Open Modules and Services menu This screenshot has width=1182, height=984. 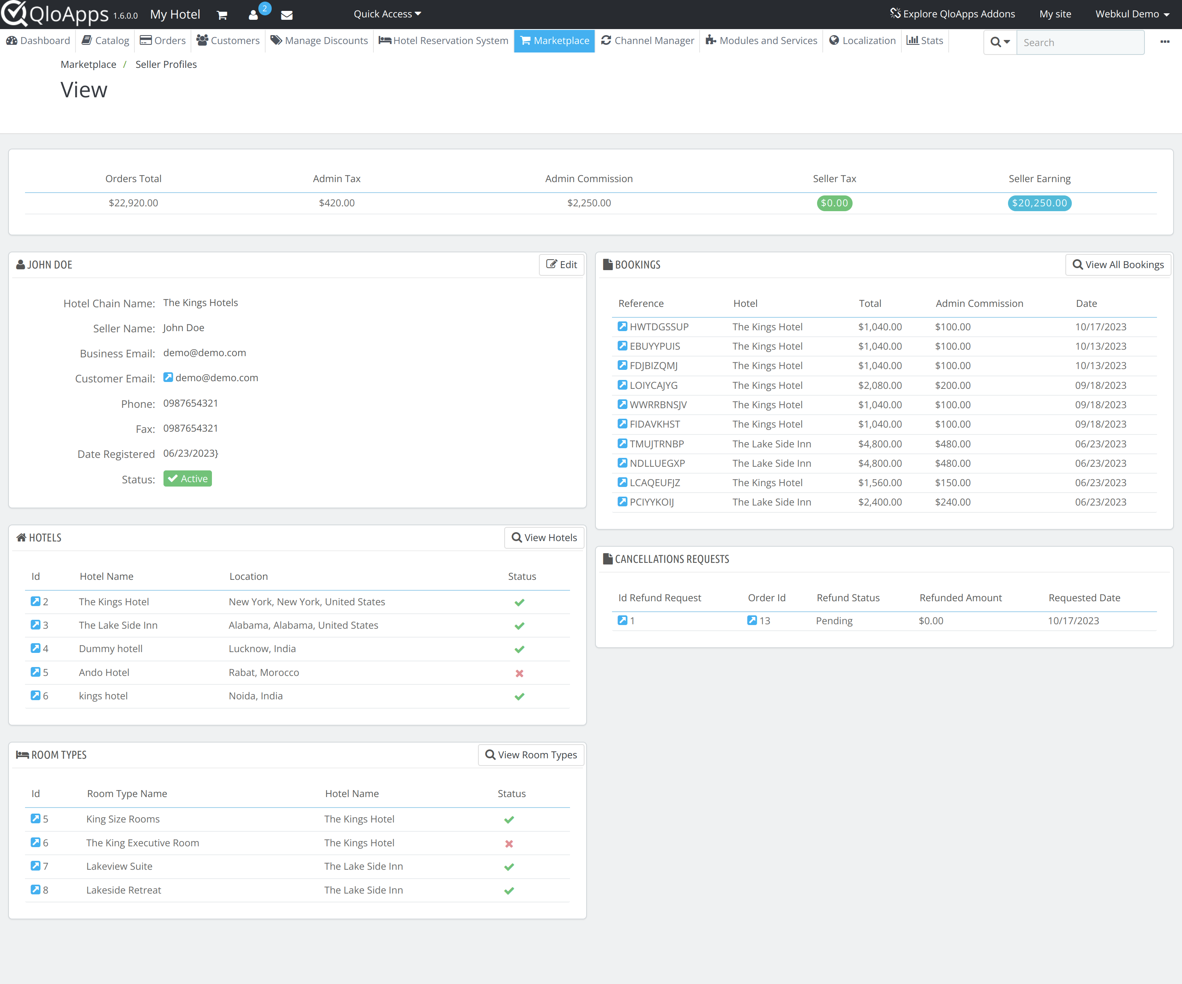point(761,40)
